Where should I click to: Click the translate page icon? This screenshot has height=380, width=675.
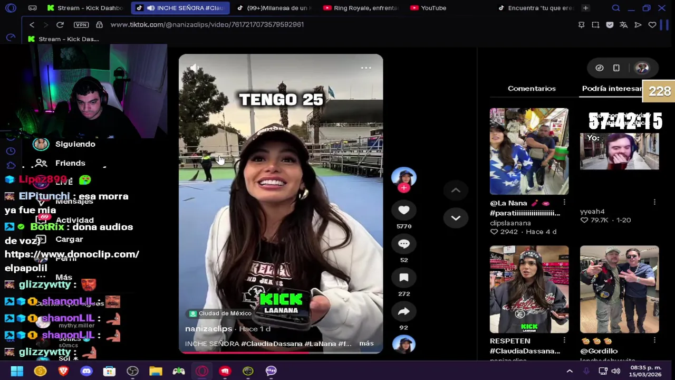[624, 25]
